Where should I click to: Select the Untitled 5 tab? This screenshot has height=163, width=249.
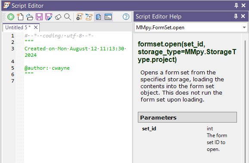18,28
